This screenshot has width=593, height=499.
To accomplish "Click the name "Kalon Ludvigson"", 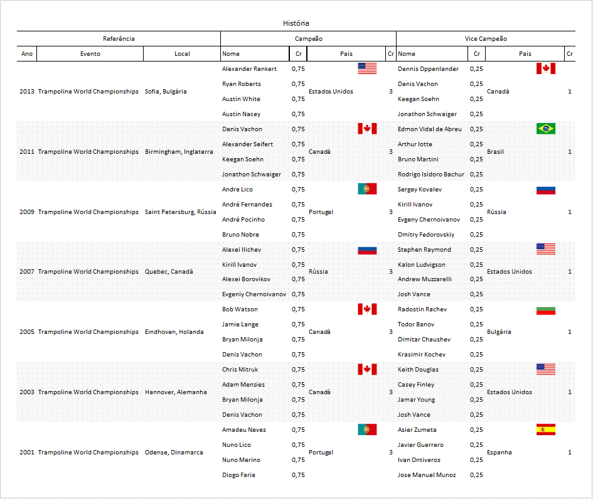I will pos(422,265).
